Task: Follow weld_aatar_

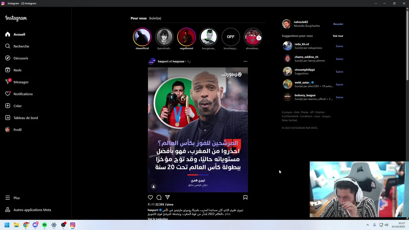Action: tap(339, 84)
